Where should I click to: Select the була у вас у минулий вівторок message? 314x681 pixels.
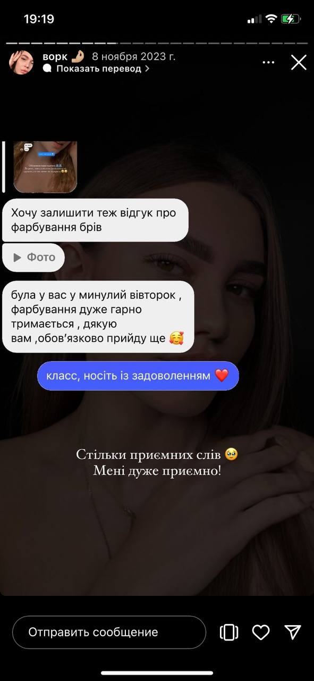coord(98,316)
